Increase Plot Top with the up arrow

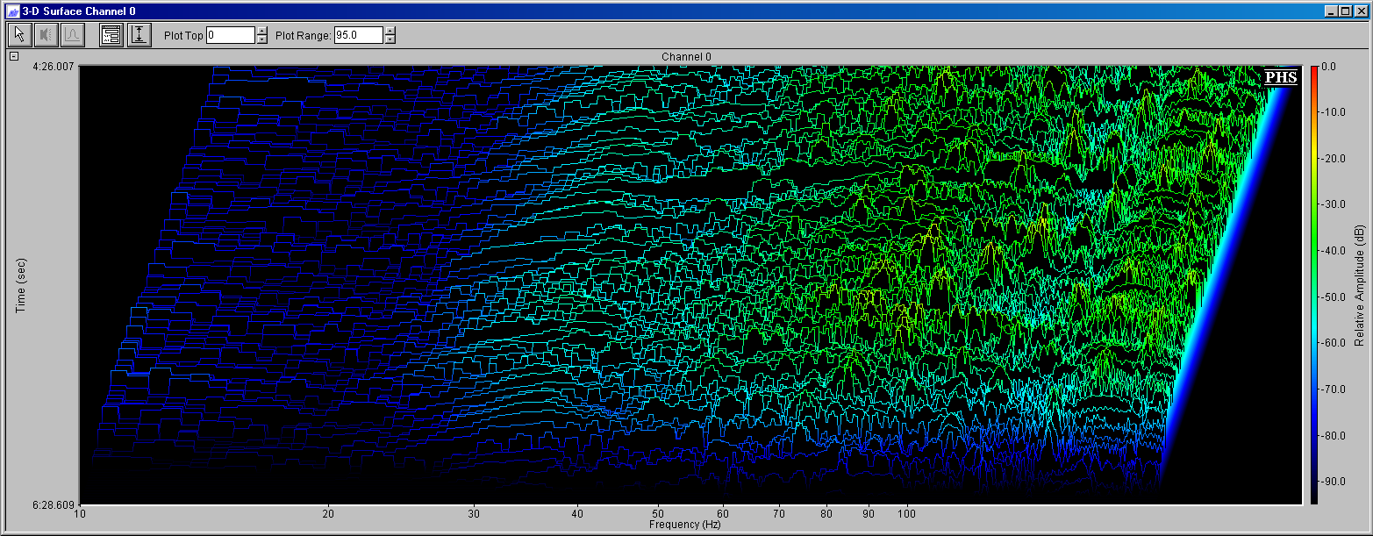click(261, 31)
